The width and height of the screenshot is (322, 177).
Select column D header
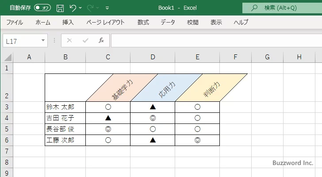coord(153,57)
